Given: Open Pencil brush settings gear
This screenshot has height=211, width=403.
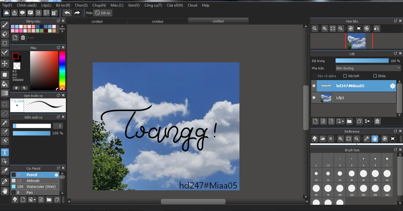Looking at the screenshot, I should point(56,175).
